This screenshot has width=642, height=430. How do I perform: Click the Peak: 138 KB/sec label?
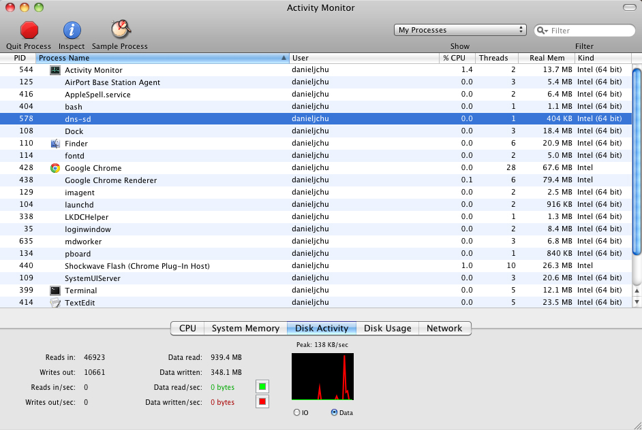pyautogui.click(x=322, y=344)
